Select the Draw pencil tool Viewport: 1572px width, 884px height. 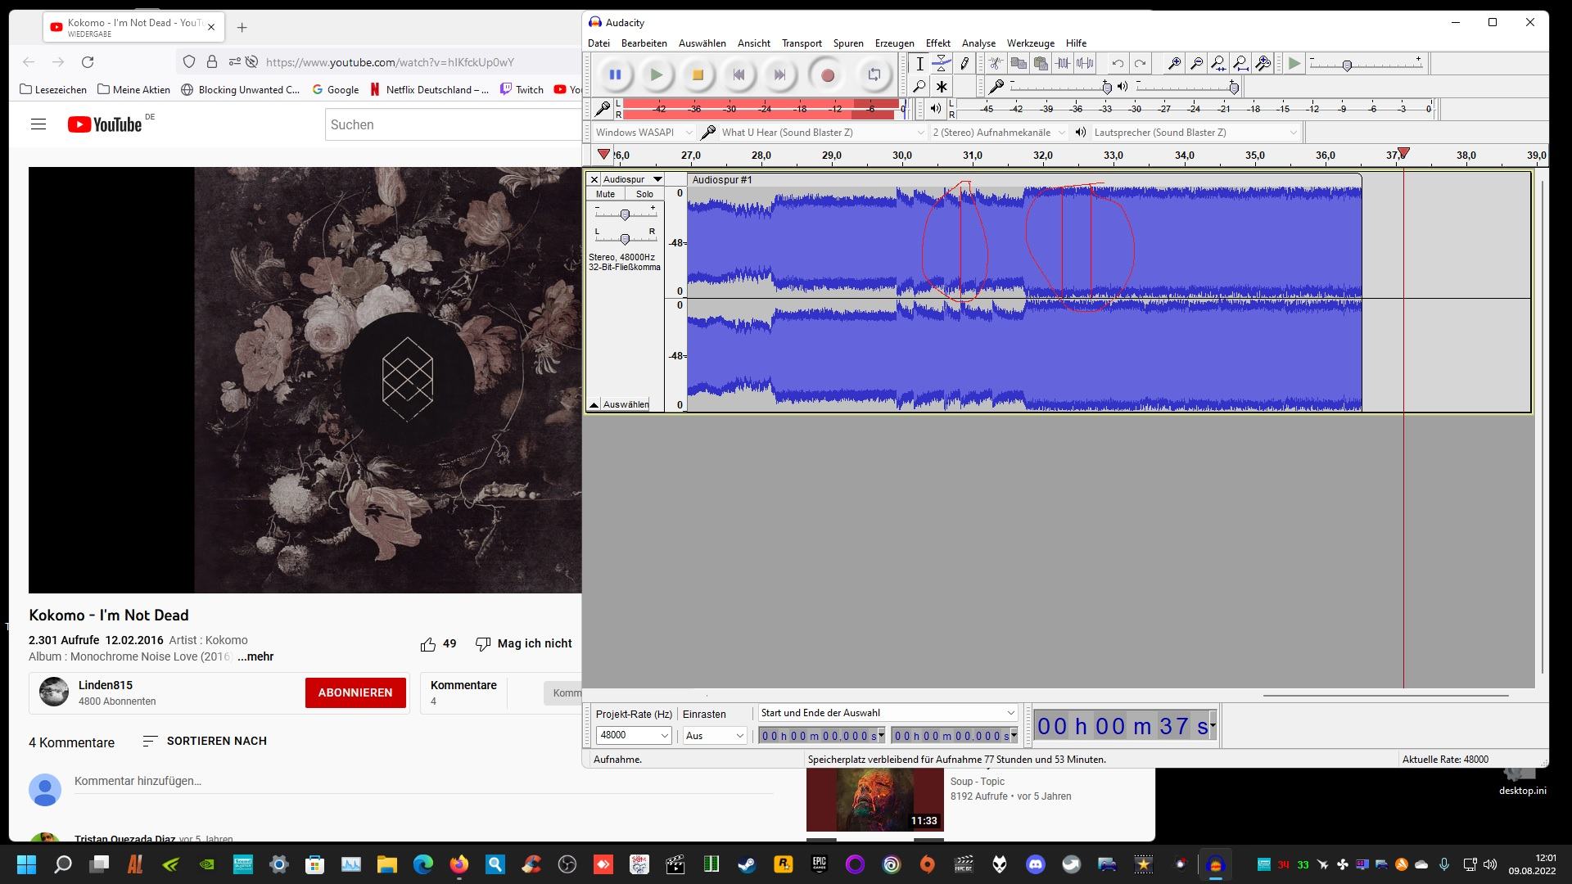point(964,64)
